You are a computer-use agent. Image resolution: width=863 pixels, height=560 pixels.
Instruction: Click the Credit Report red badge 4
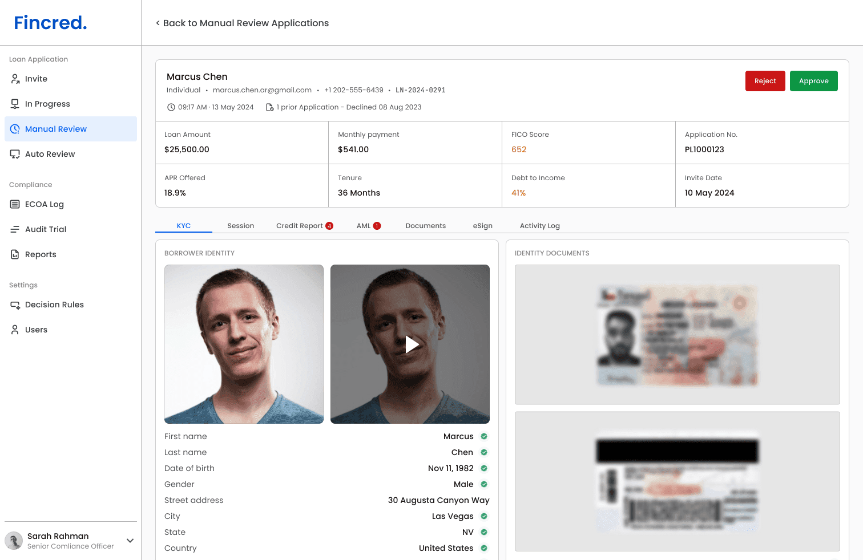pos(329,226)
